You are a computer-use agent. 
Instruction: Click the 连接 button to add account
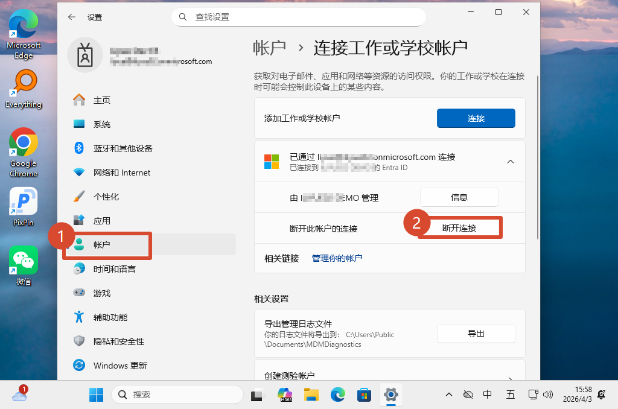(476, 118)
